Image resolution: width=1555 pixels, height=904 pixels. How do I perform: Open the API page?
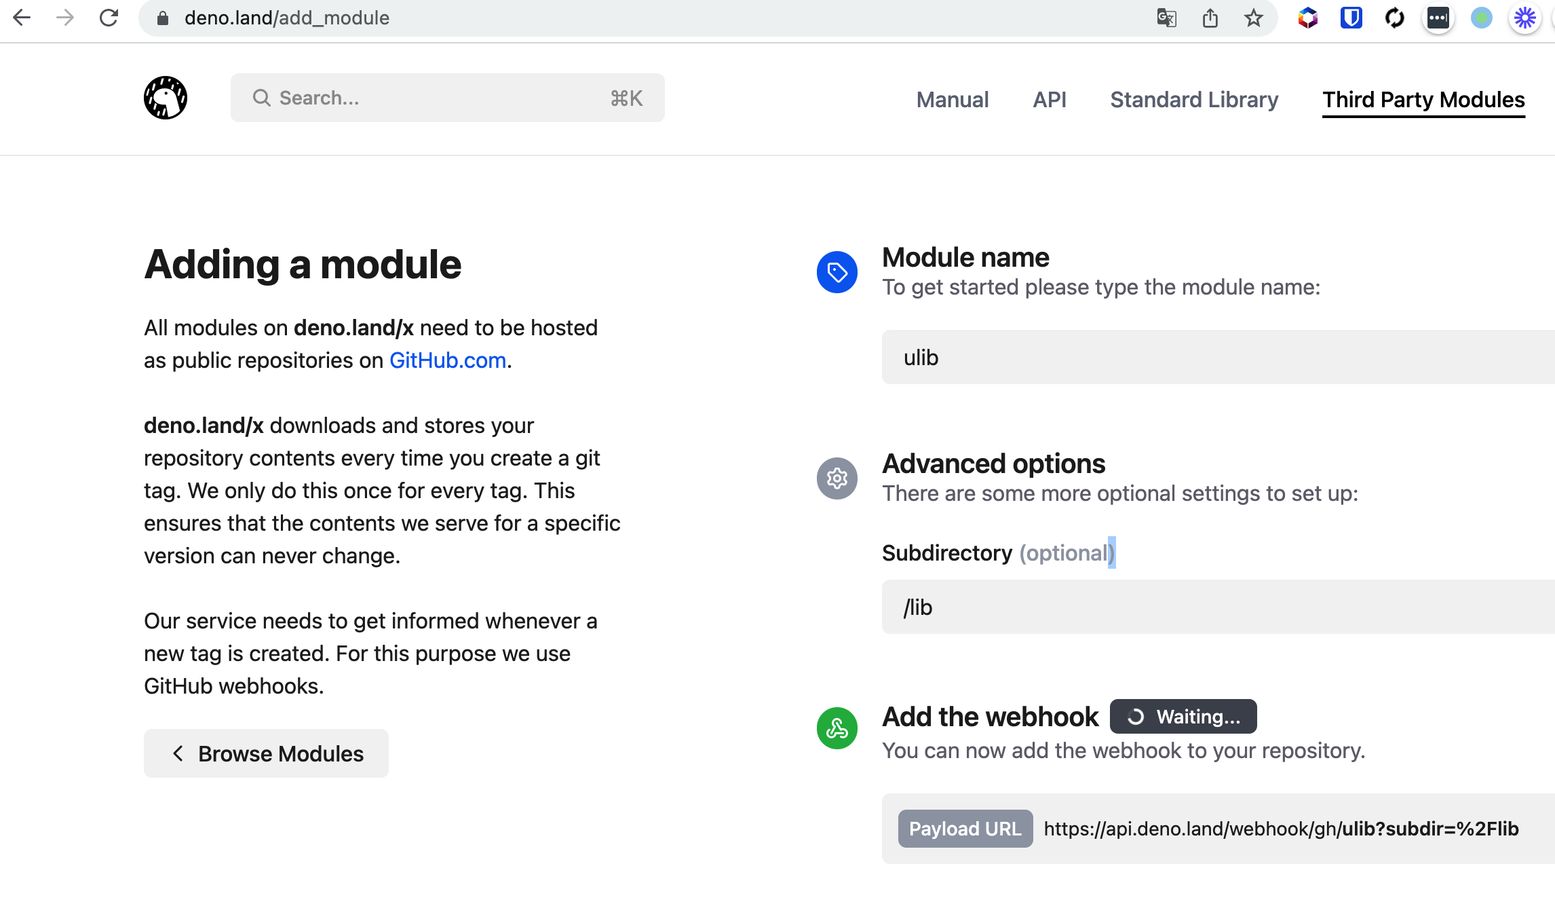[x=1050, y=100]
